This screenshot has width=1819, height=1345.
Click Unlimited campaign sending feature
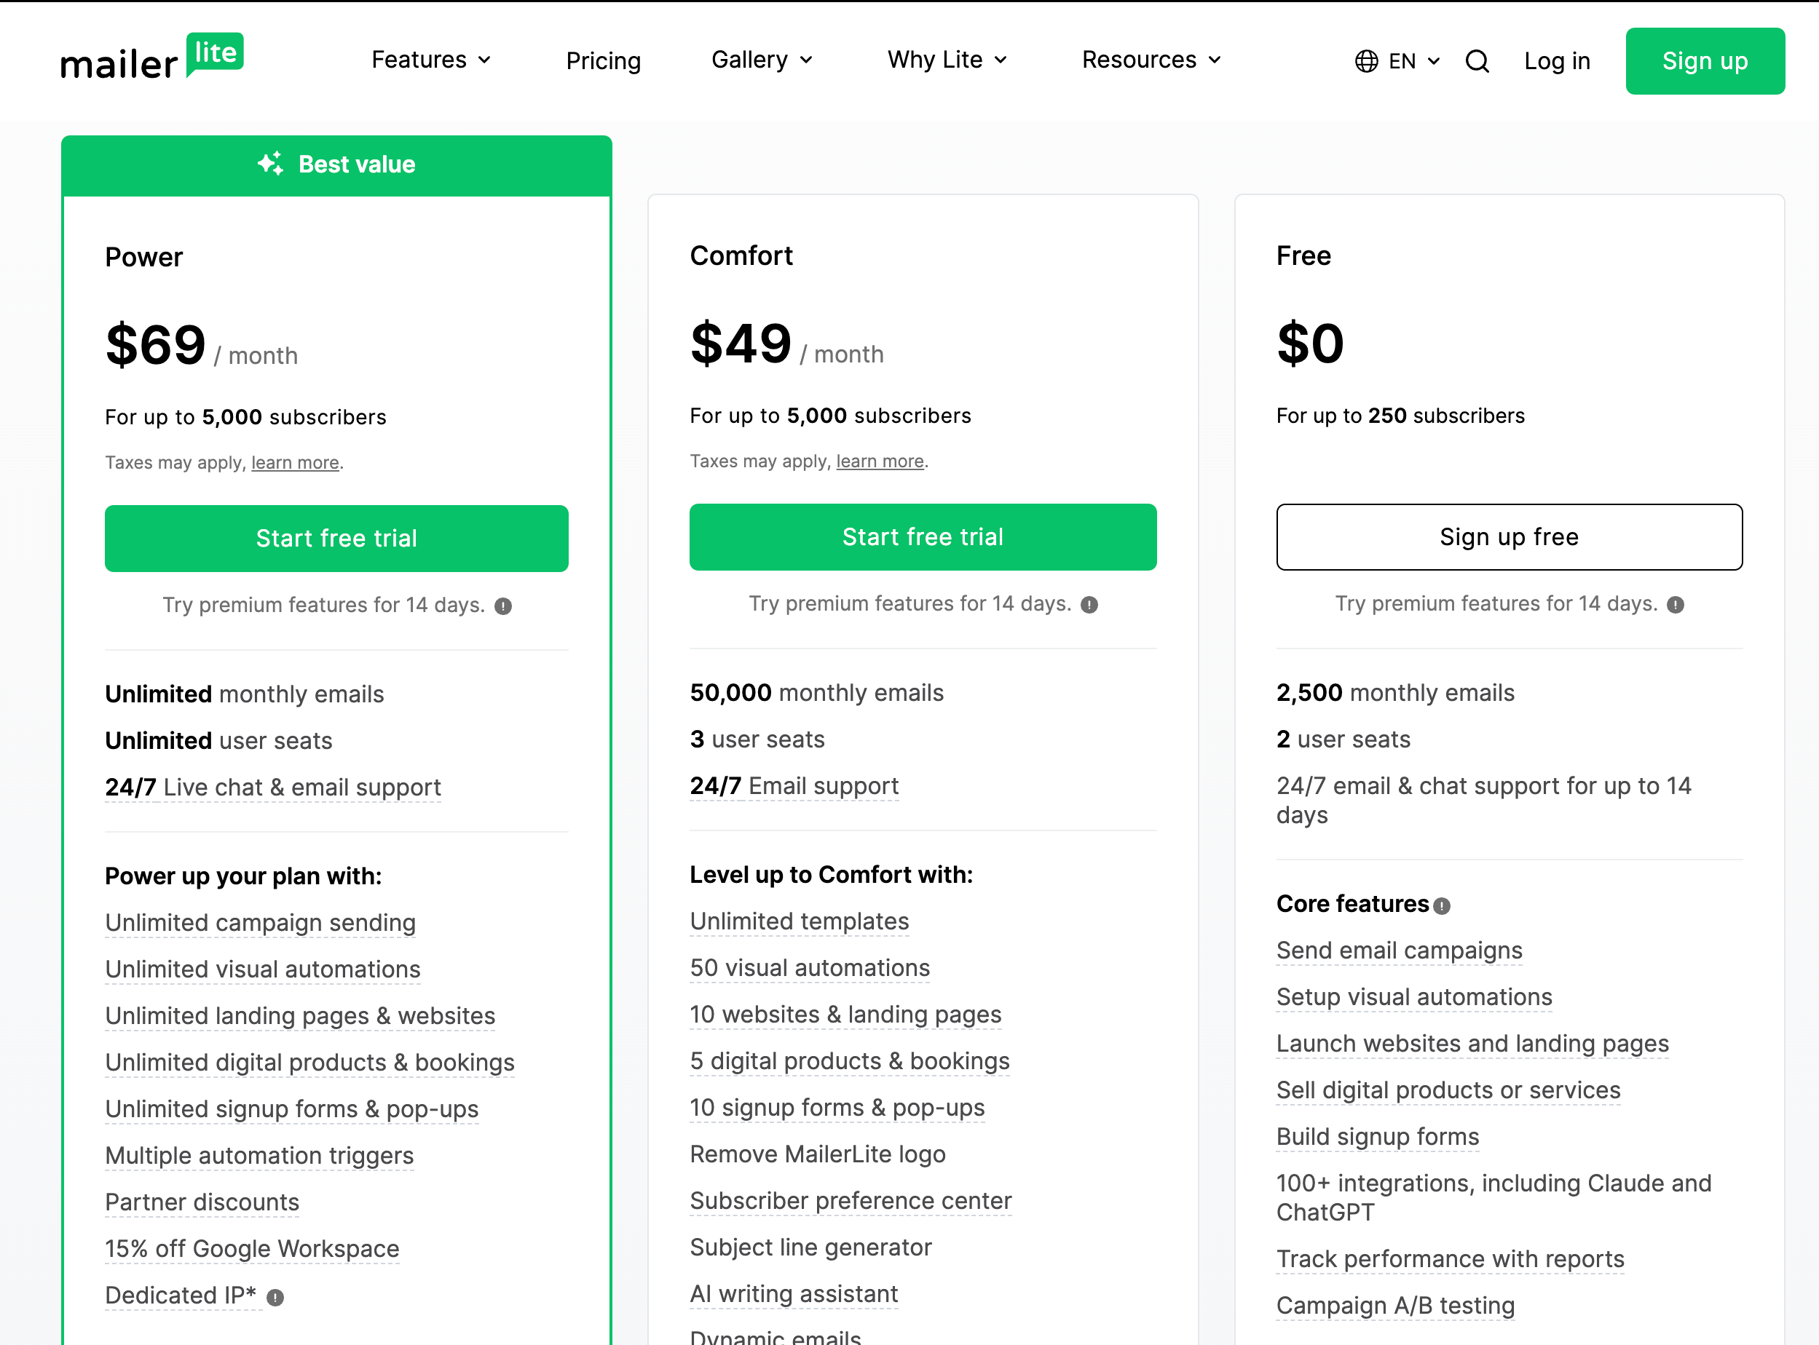click(261, 922)
